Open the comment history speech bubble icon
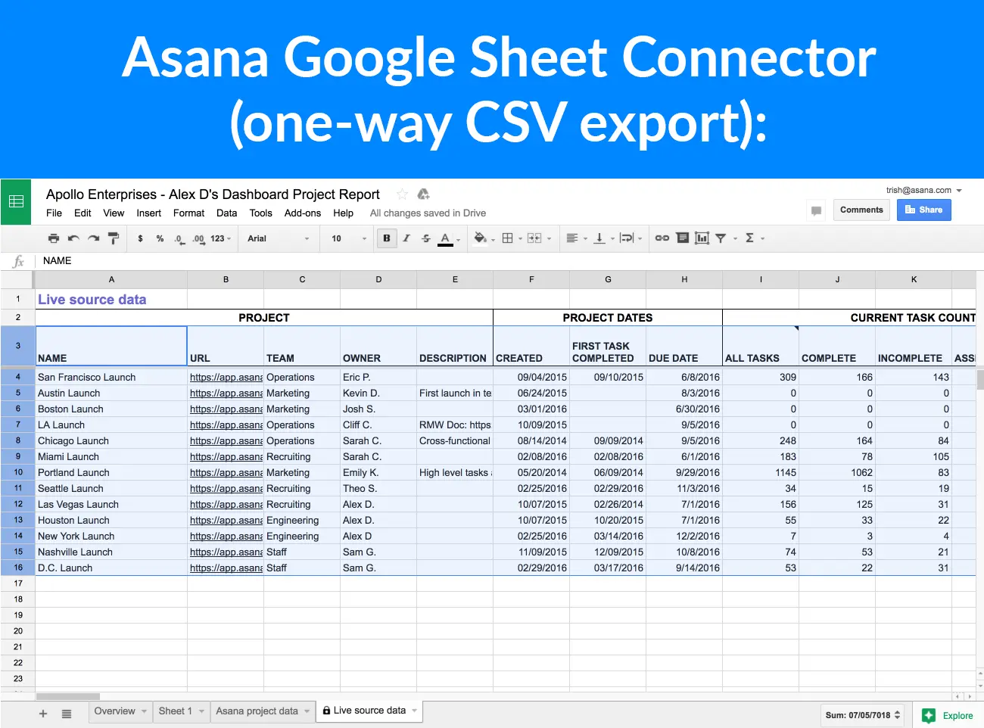 click(x=816, y=210)
